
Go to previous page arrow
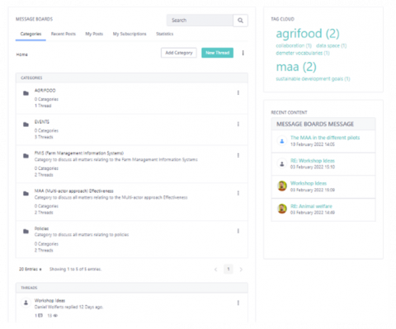[215, 270]
